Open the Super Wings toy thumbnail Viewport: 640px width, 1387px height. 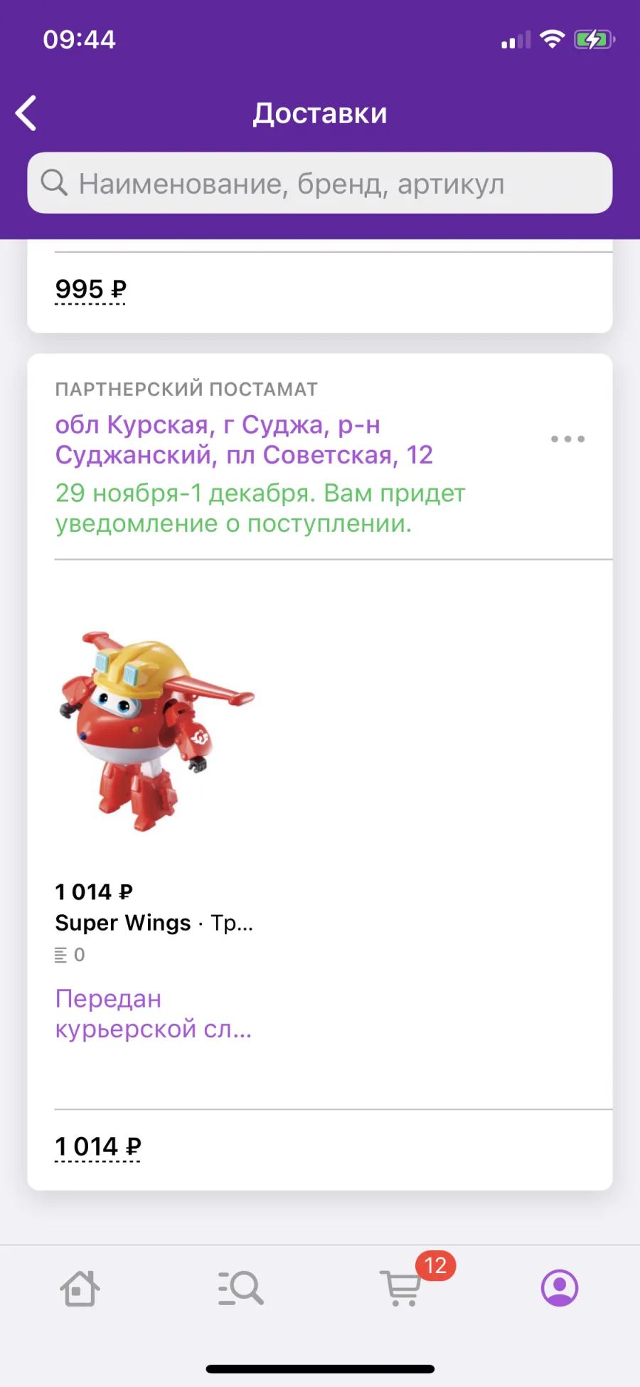[156, 731]
